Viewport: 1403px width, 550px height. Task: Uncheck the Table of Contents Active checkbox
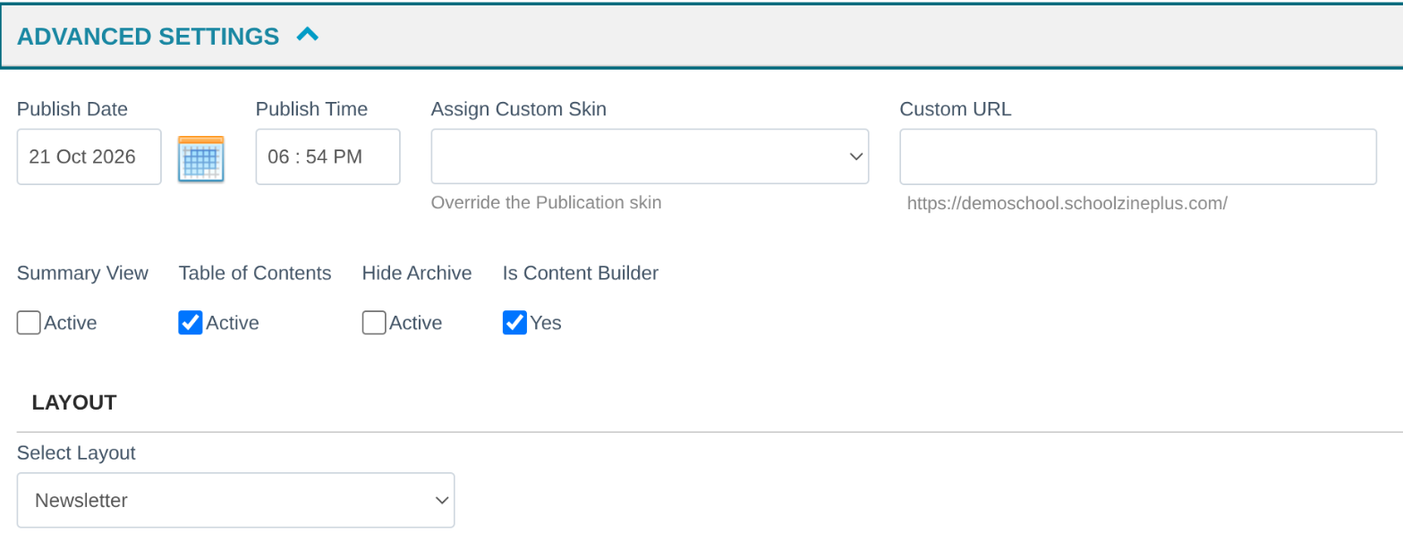191,323
